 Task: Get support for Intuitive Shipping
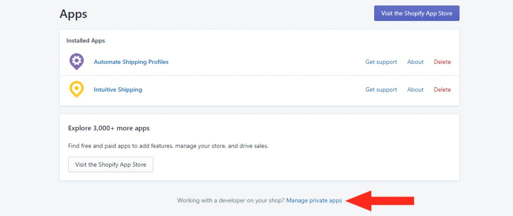coord(381,90)
